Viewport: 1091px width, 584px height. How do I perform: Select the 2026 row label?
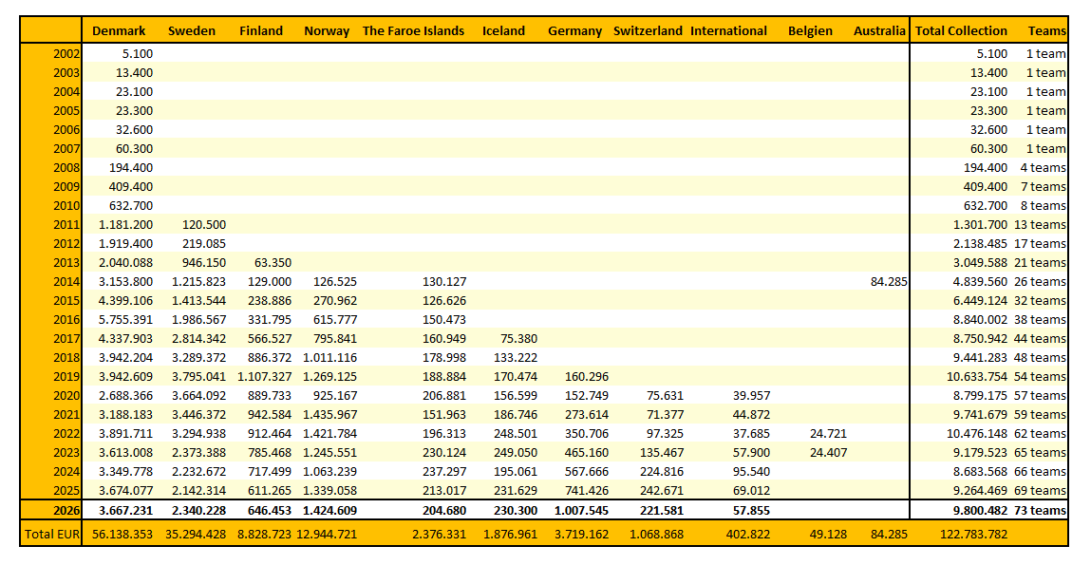pyautogui.click(x=66, y=510)
